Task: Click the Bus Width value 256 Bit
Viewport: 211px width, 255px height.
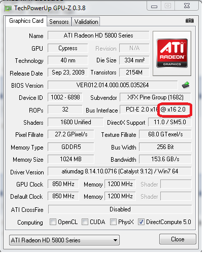Action: [165, 147]
